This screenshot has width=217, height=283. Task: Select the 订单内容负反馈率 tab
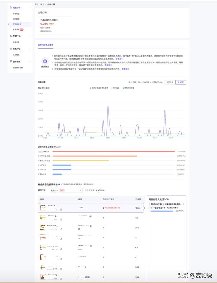click(45, 45)
